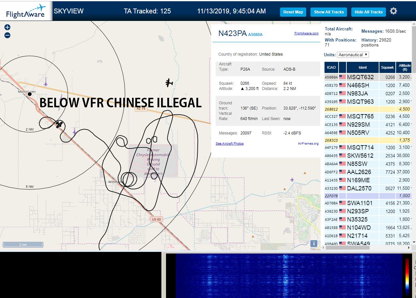This screenshot has height=298, width=416.
Task: Click US flag in the N983JA row
Action: [342, 94]
